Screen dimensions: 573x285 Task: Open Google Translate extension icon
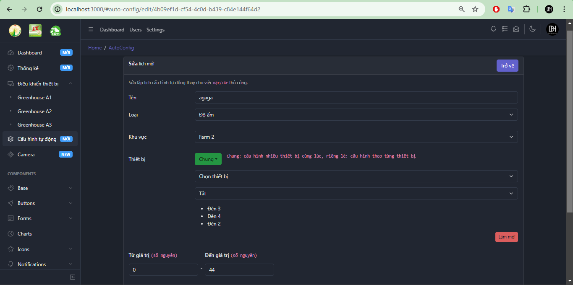(511, 9)
